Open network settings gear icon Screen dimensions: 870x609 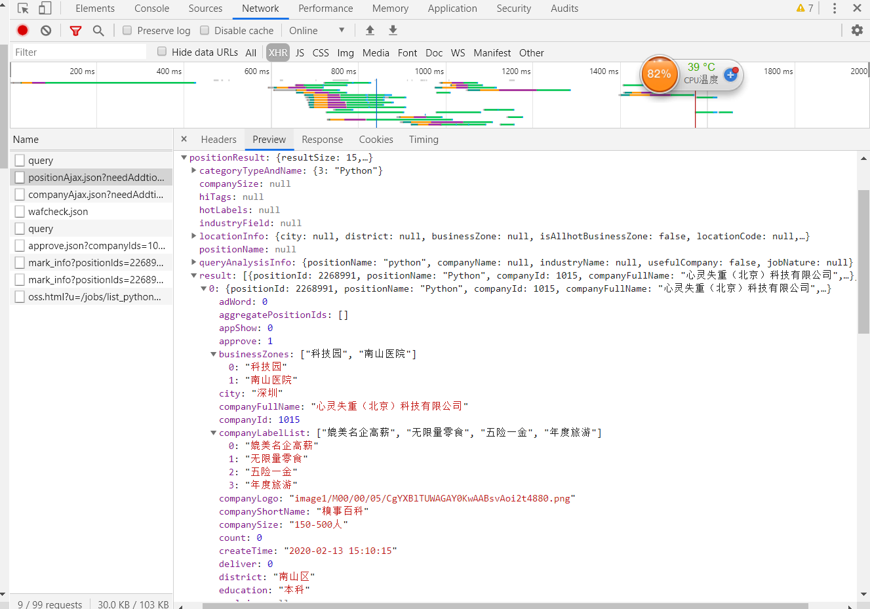point(857,30)
